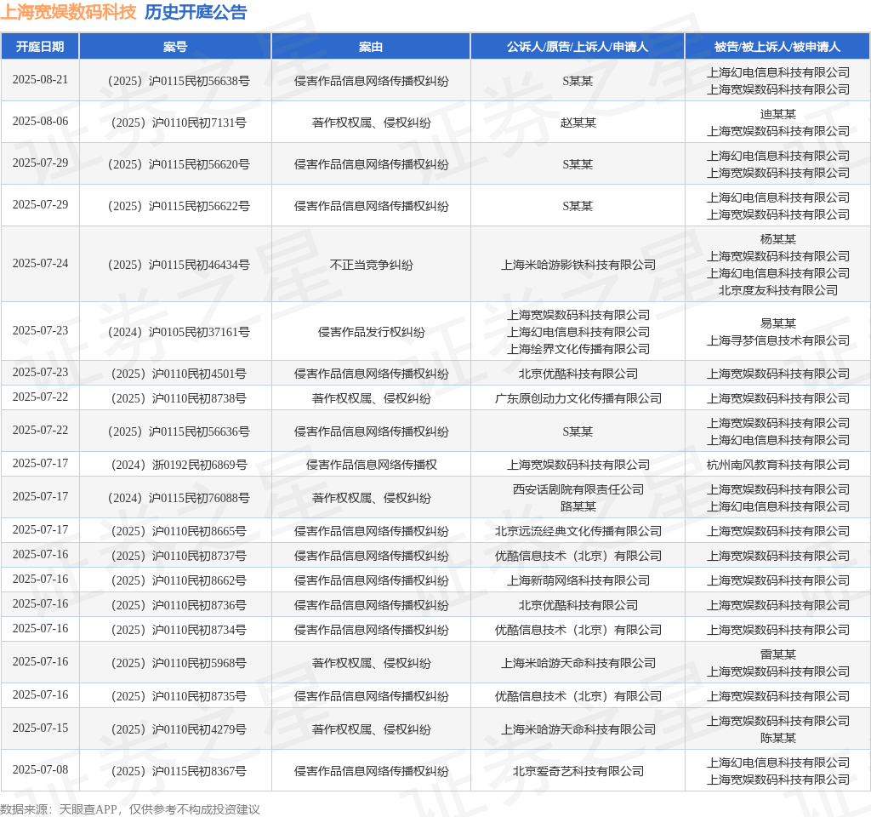This screenshot has height=817, width=871.
Task: Click the date 2025-07-08
Action: coord(40,769)
